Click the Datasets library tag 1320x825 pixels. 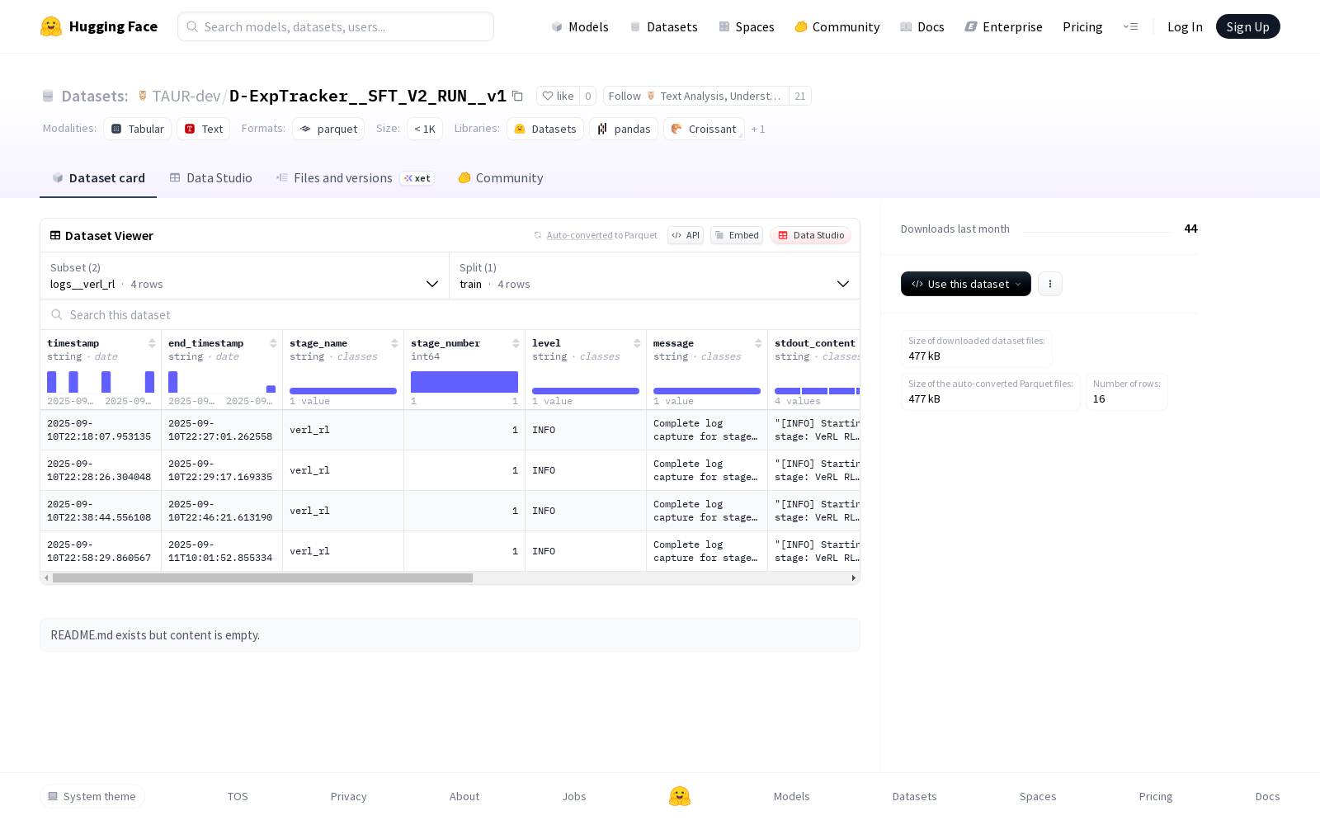pos(545,129)
